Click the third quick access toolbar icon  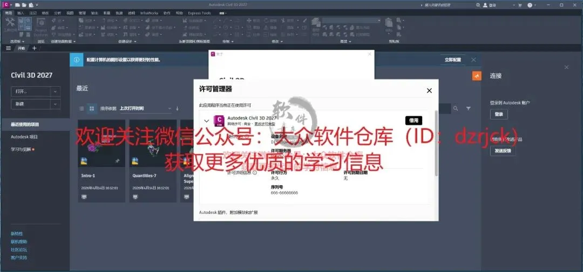click(x=31, y=5)
